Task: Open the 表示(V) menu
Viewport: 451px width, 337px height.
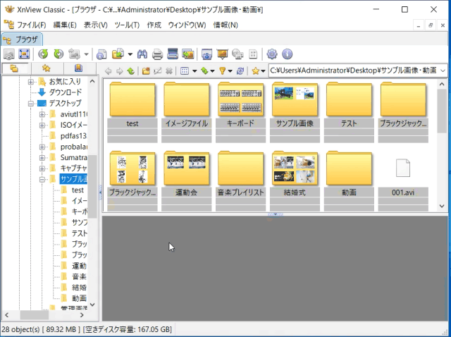Action: (x=96, y=25)
